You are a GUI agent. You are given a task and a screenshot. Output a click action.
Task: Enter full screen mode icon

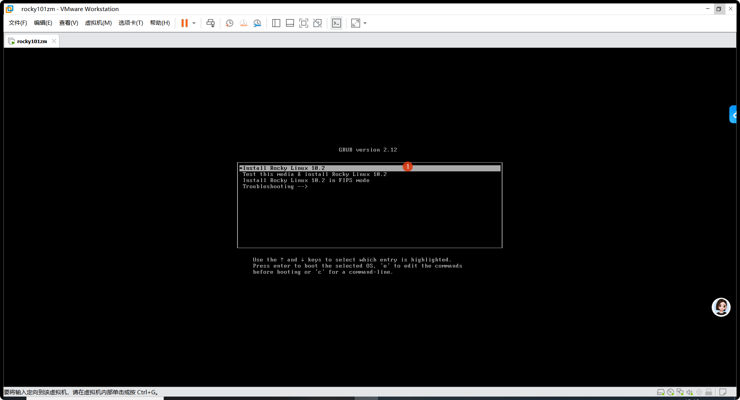click(x=304, y=23)
